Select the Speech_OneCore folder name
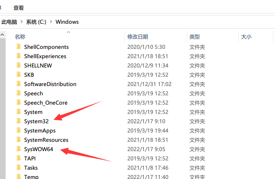Screen dimensions: 275x179 pyautogui.click(x=46, y=103)
